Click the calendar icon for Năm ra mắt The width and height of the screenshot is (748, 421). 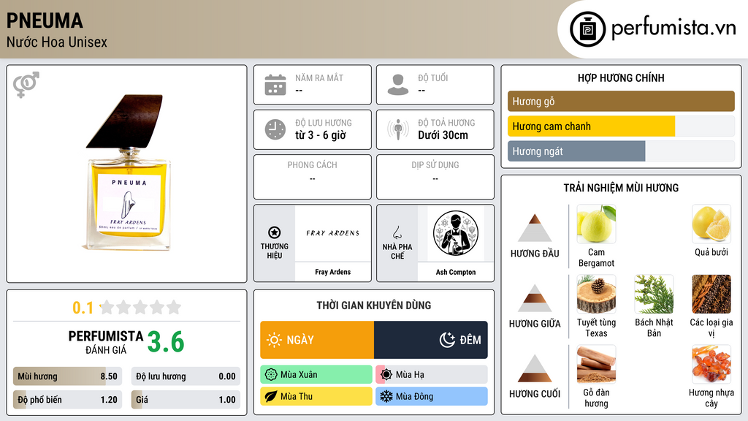275,85
